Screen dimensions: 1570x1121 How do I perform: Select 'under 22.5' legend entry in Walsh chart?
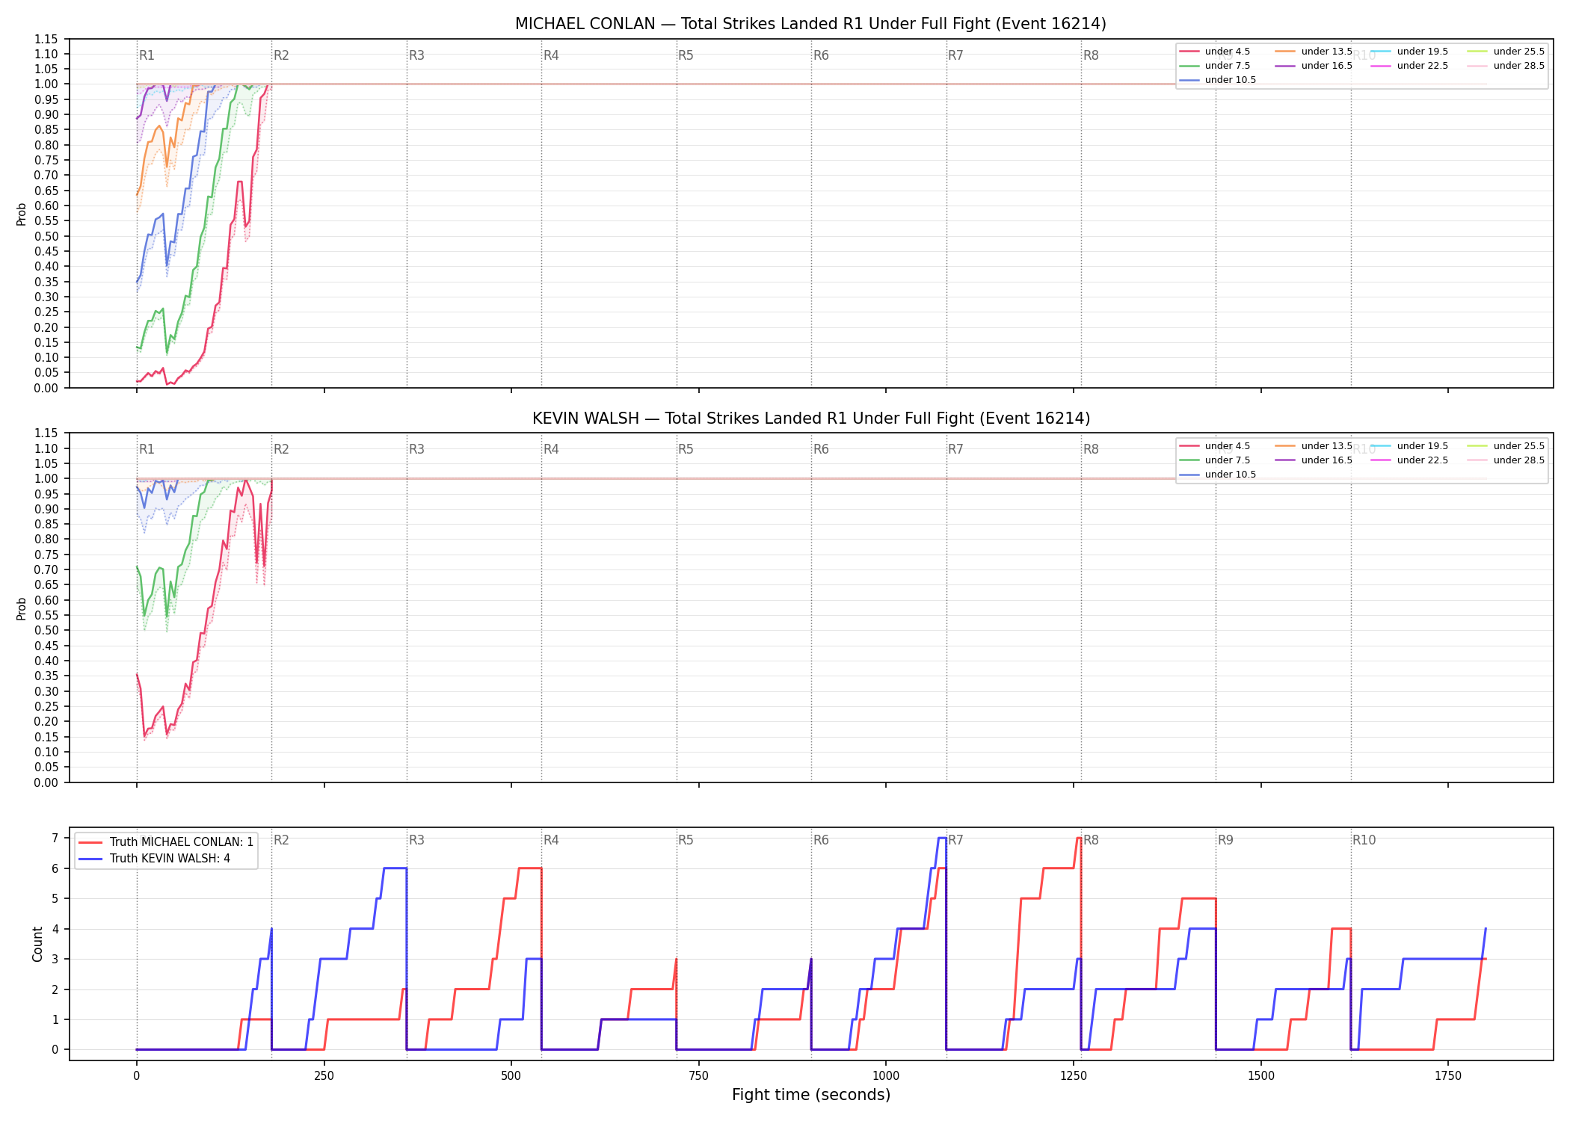[x=1409, y=460]
